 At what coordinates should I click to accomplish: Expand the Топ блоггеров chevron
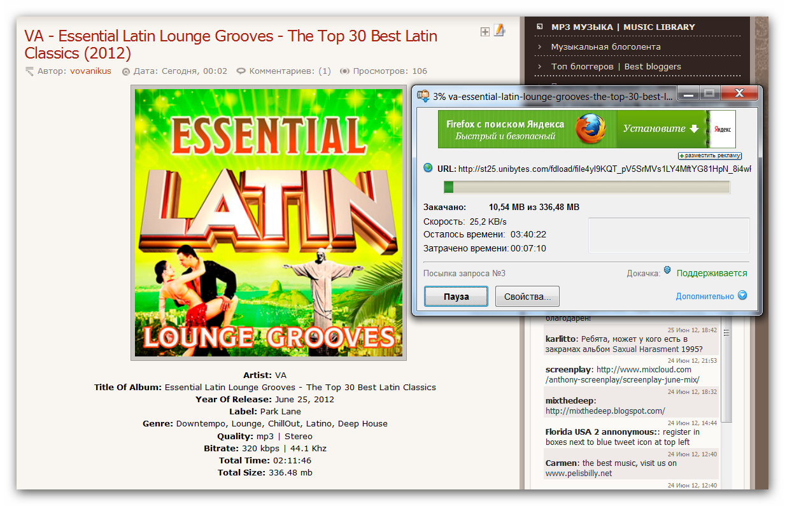tap(539, 66)
